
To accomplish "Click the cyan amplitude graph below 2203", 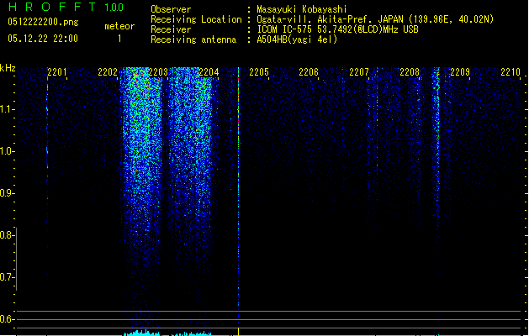I will coord(141,333).
